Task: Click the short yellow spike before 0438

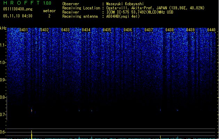Action: click(160, 137)
